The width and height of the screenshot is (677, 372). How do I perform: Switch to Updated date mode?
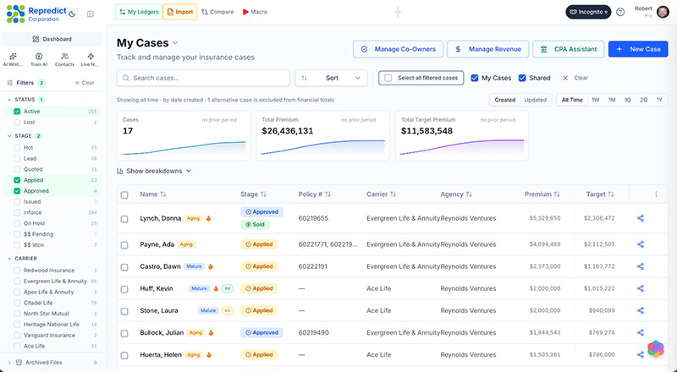pyautogui.click(x=536, y=100)
